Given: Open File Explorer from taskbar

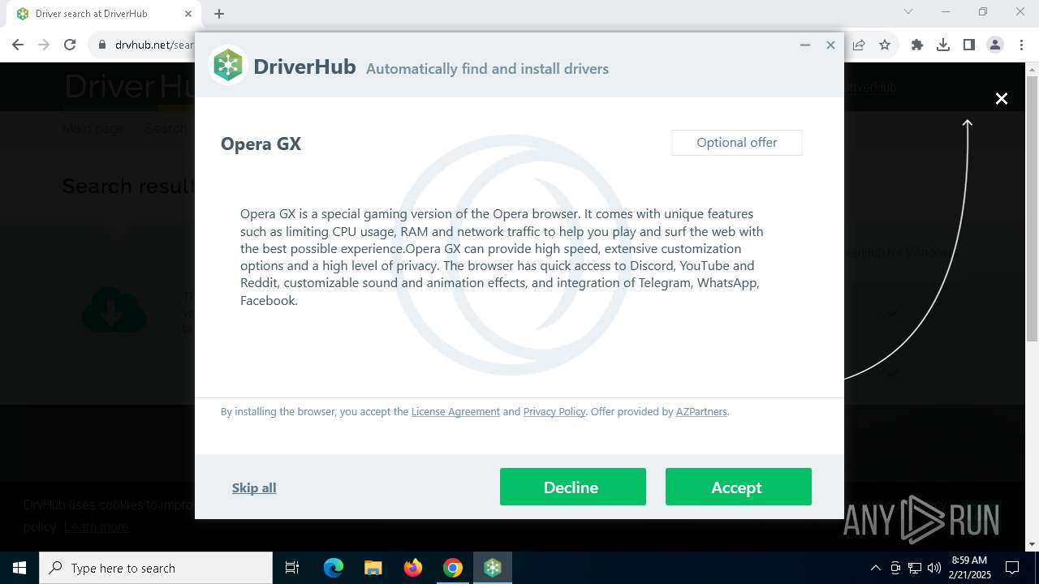Looking at the screenshot, I should click(x=373, y=568).
